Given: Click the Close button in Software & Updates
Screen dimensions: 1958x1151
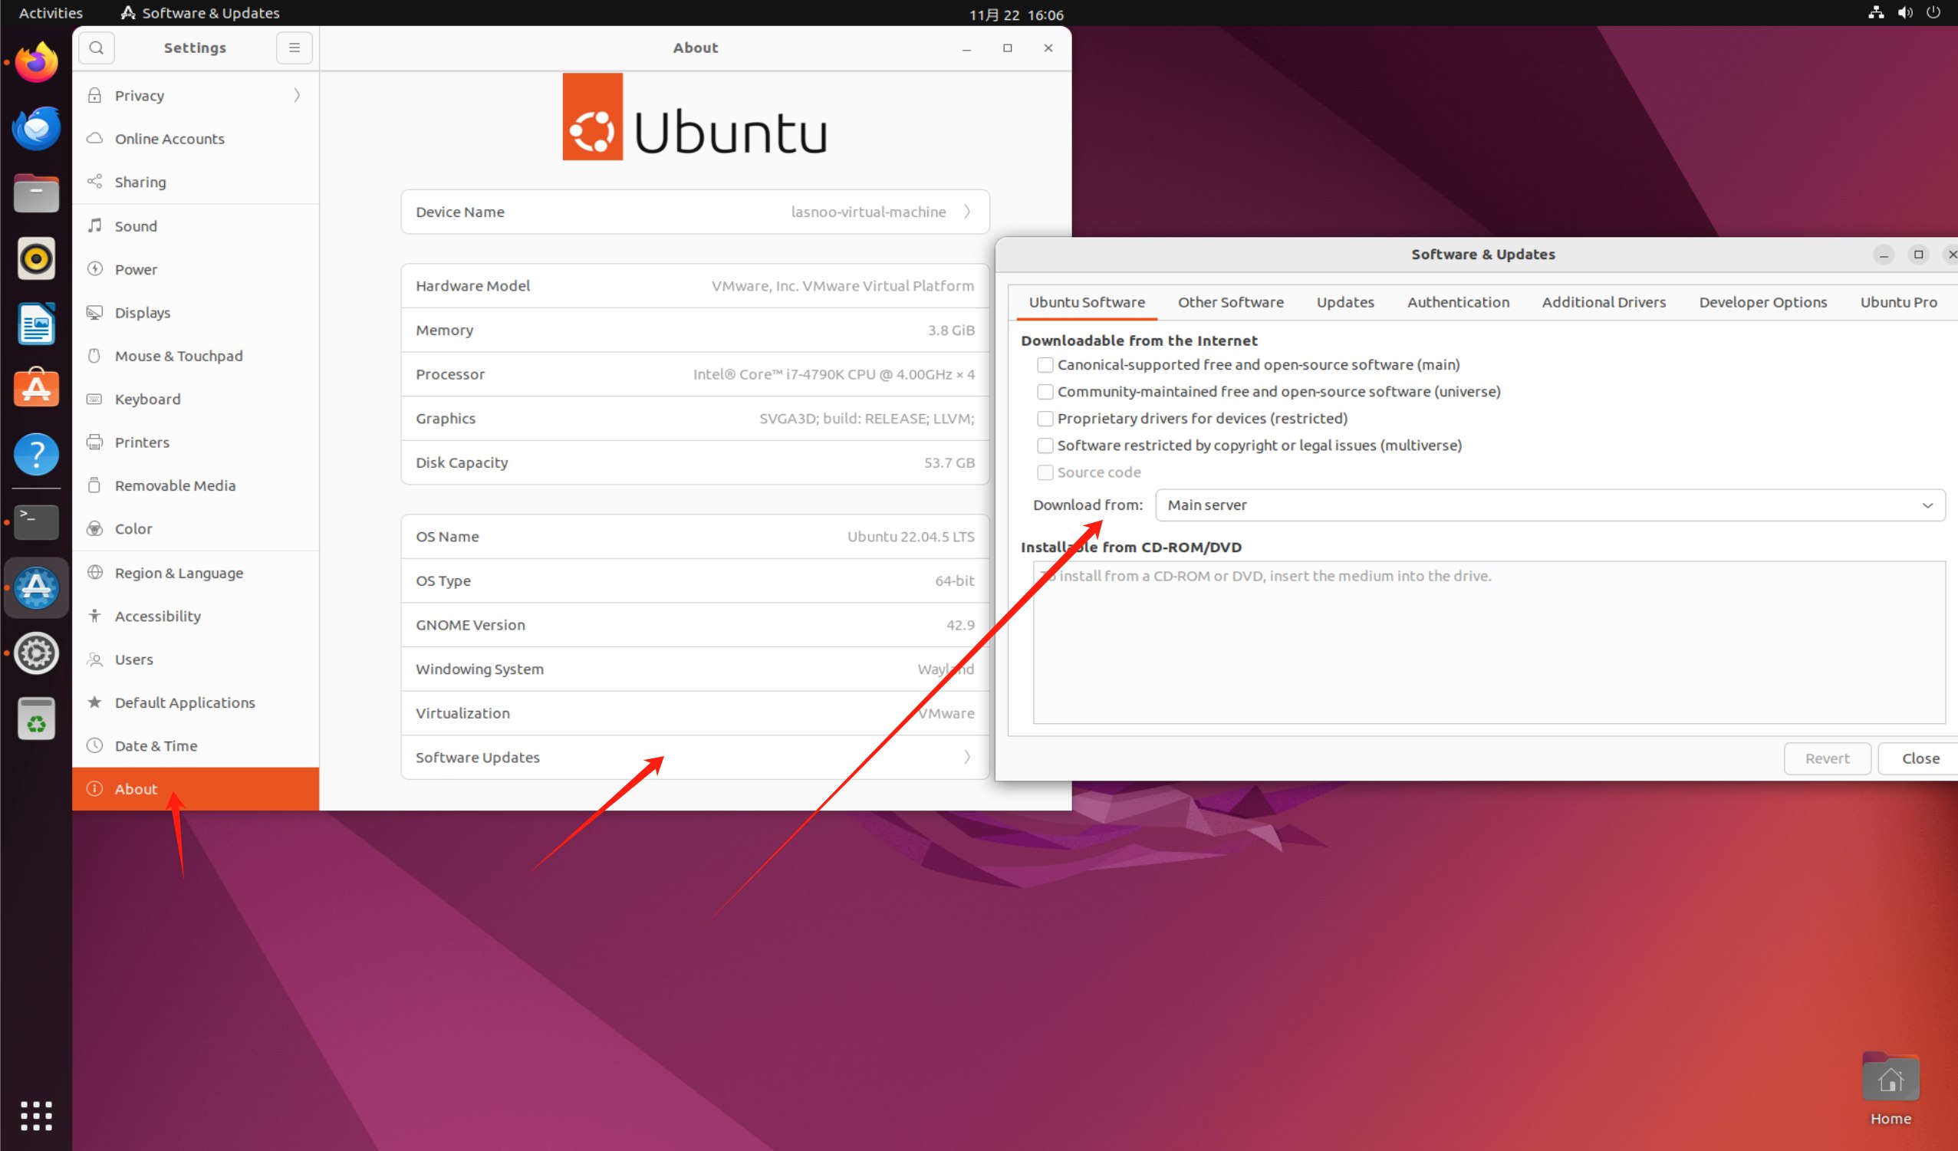Looking at the screenshot, I should pyautogui.click(x=1919, y=758).
